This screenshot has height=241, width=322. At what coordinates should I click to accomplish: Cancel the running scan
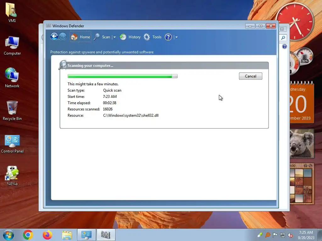[x=250, y=76]
